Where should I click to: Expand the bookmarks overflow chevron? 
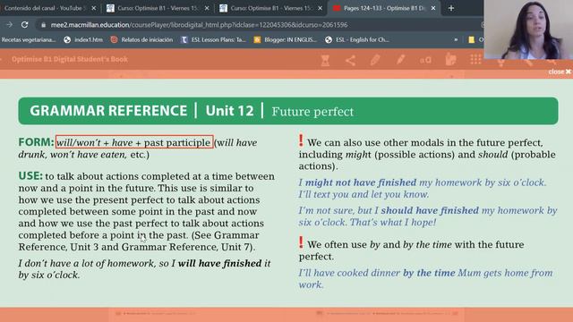456,39
